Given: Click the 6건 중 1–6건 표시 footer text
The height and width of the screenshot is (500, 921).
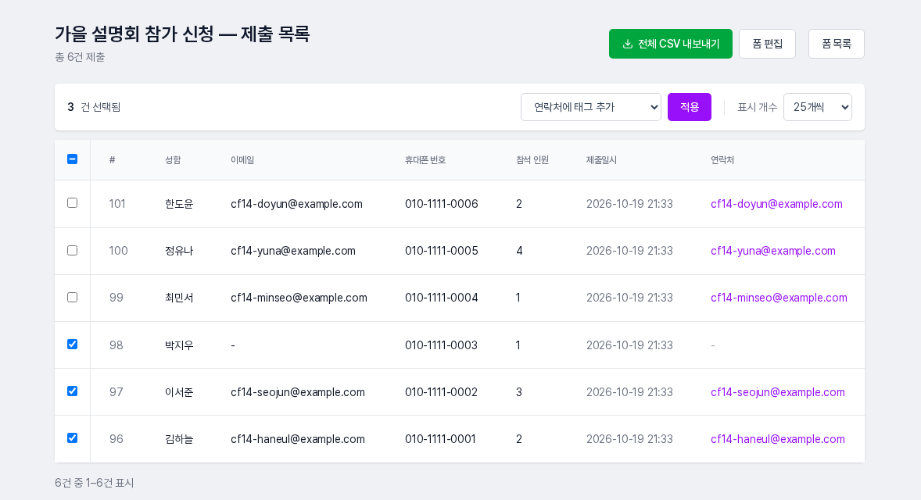Looking at the screenshot, I should [x=95, y=482].
